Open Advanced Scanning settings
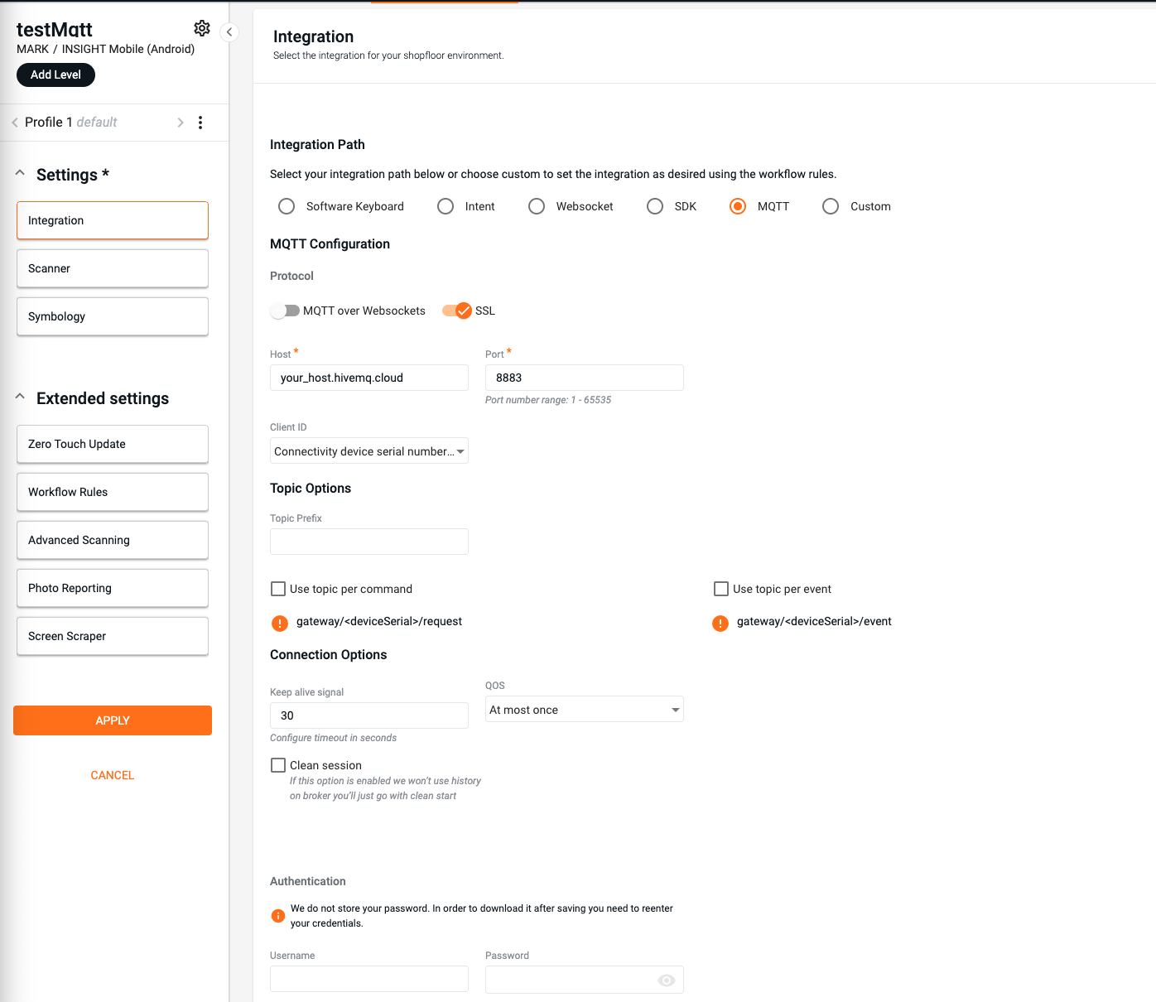The height and width of the screenshot is (1002, 1156). pyautogui.click(x=113, y=540)
